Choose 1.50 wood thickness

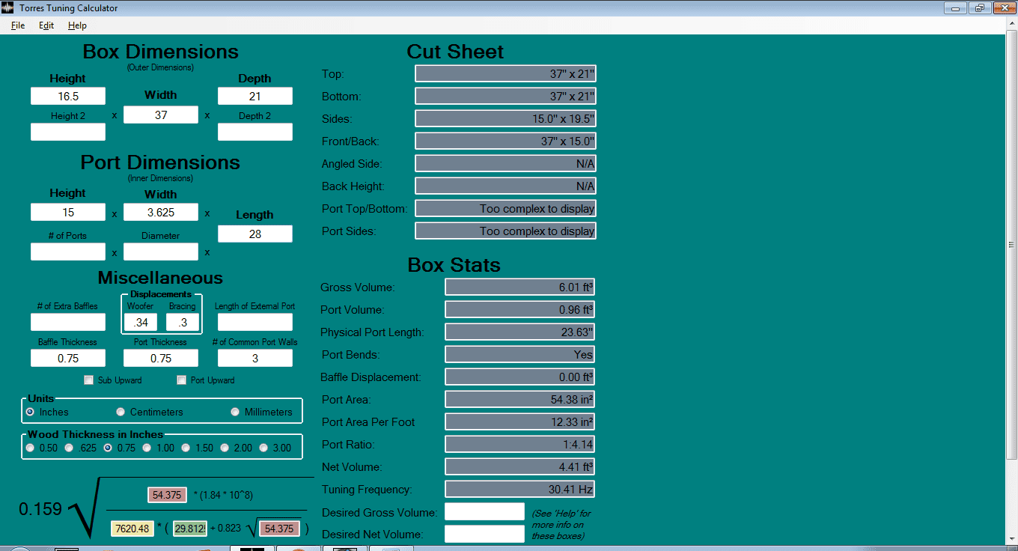(x=186, y=448)
